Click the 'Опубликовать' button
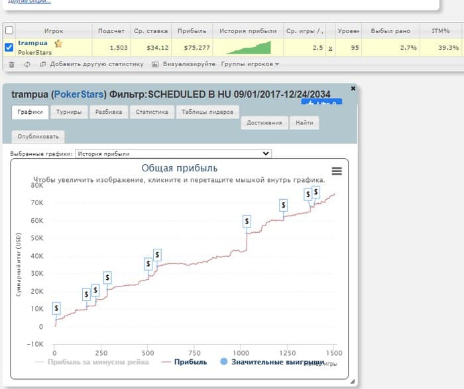The height and width of the screenshot is (389, 464). [38, 136]
